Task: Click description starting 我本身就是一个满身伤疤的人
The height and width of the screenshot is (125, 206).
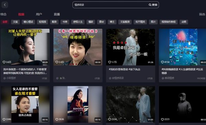Action: coord(25,71)
